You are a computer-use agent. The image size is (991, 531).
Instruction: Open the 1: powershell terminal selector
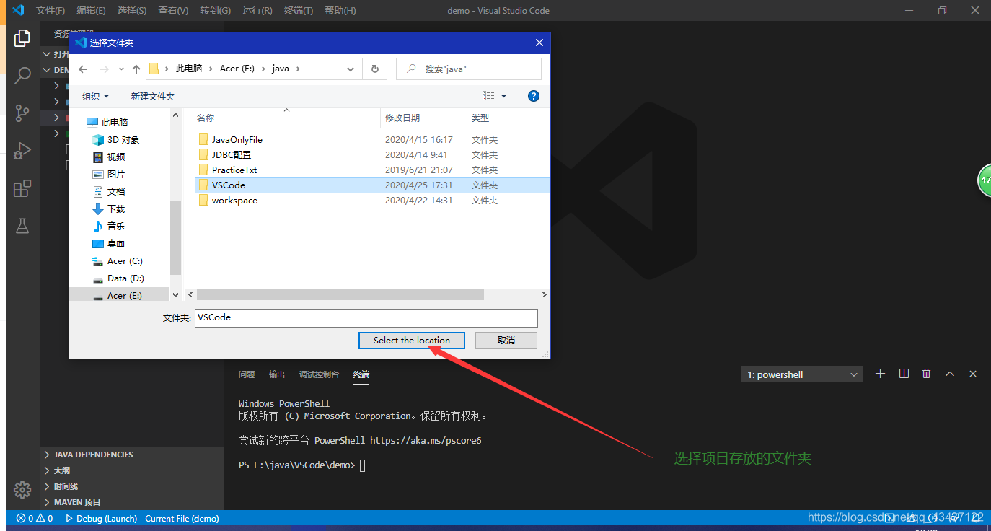tap(801, 374)
